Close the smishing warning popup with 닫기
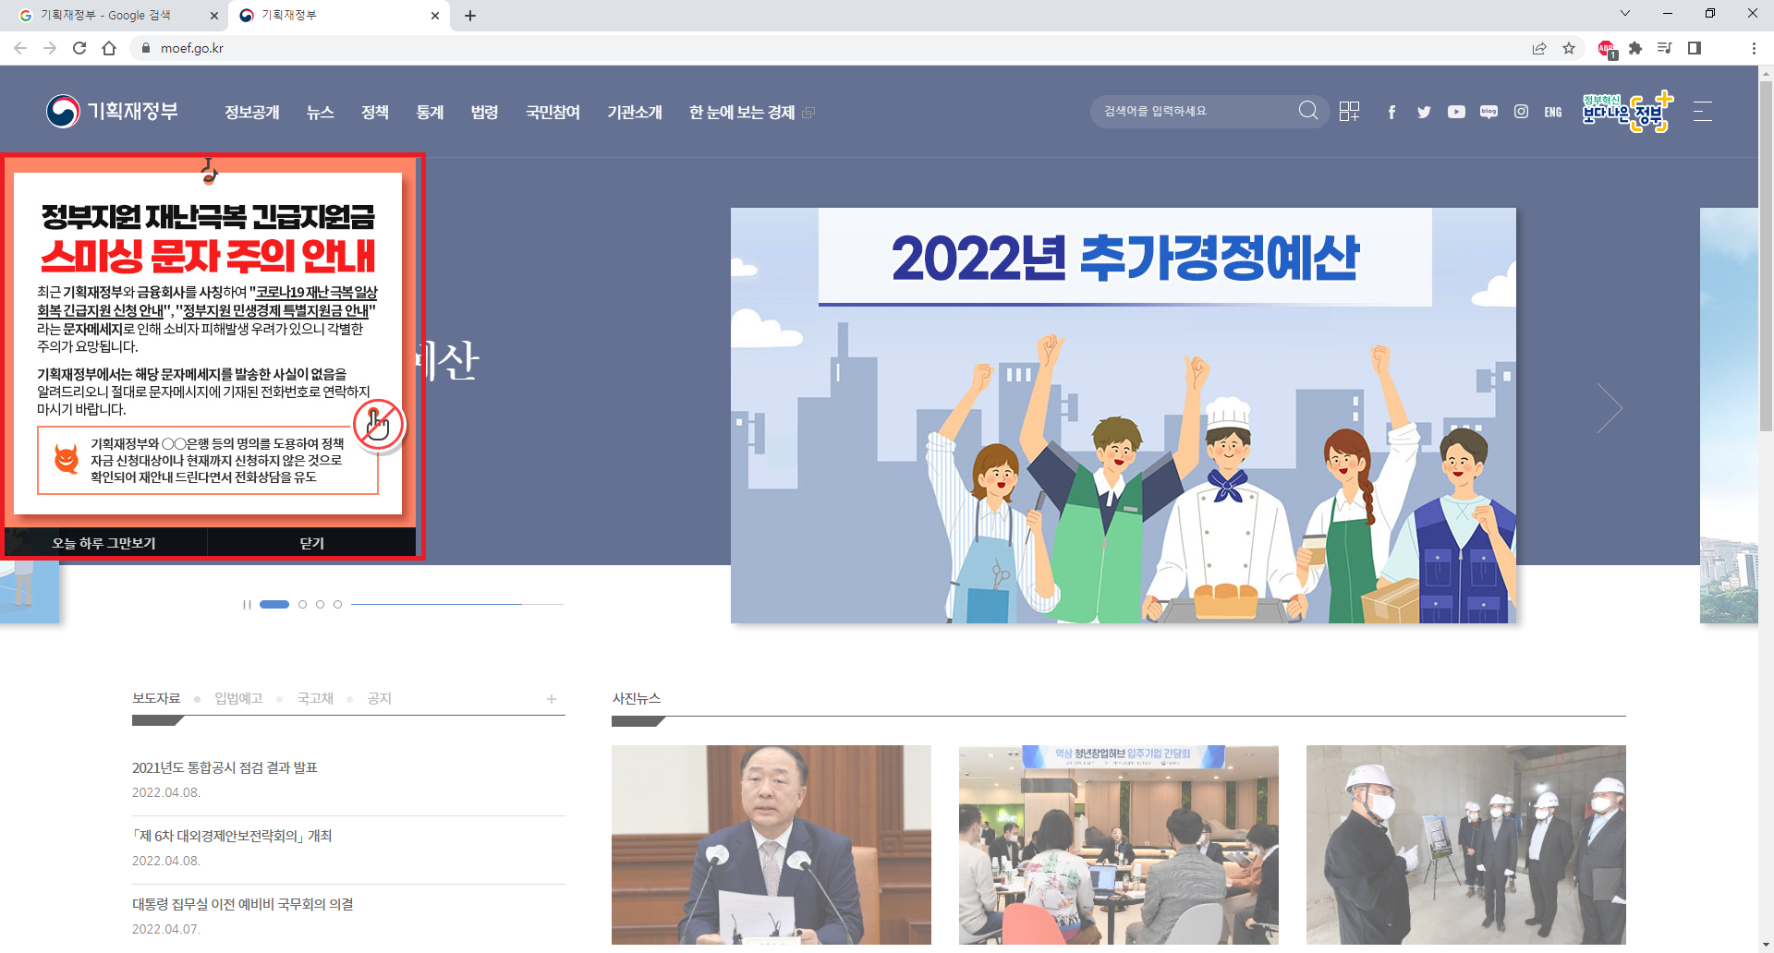Image resolution: width=1774 pixels, height=953 pixels. 312,543
